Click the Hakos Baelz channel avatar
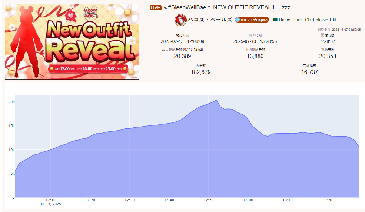The image size is (365, 212). 180,20
